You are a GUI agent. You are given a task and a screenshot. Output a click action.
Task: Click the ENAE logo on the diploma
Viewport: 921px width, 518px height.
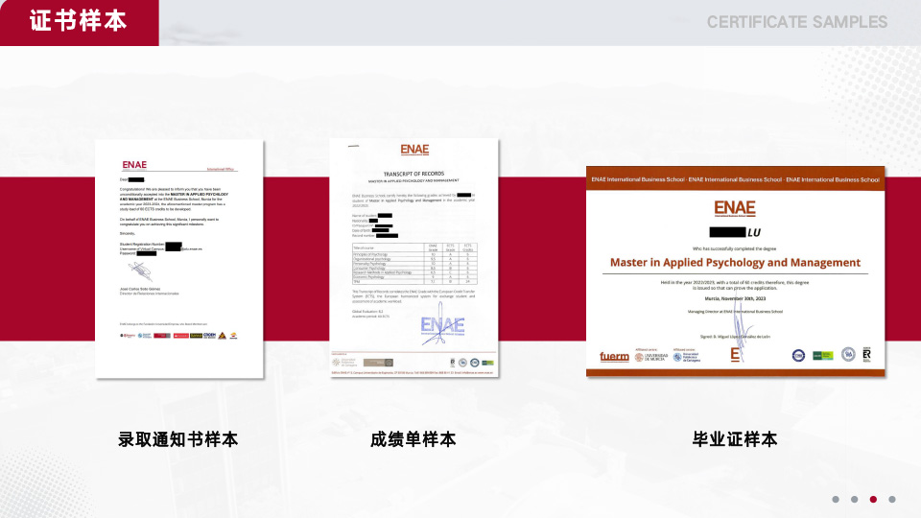click(735, 208)
